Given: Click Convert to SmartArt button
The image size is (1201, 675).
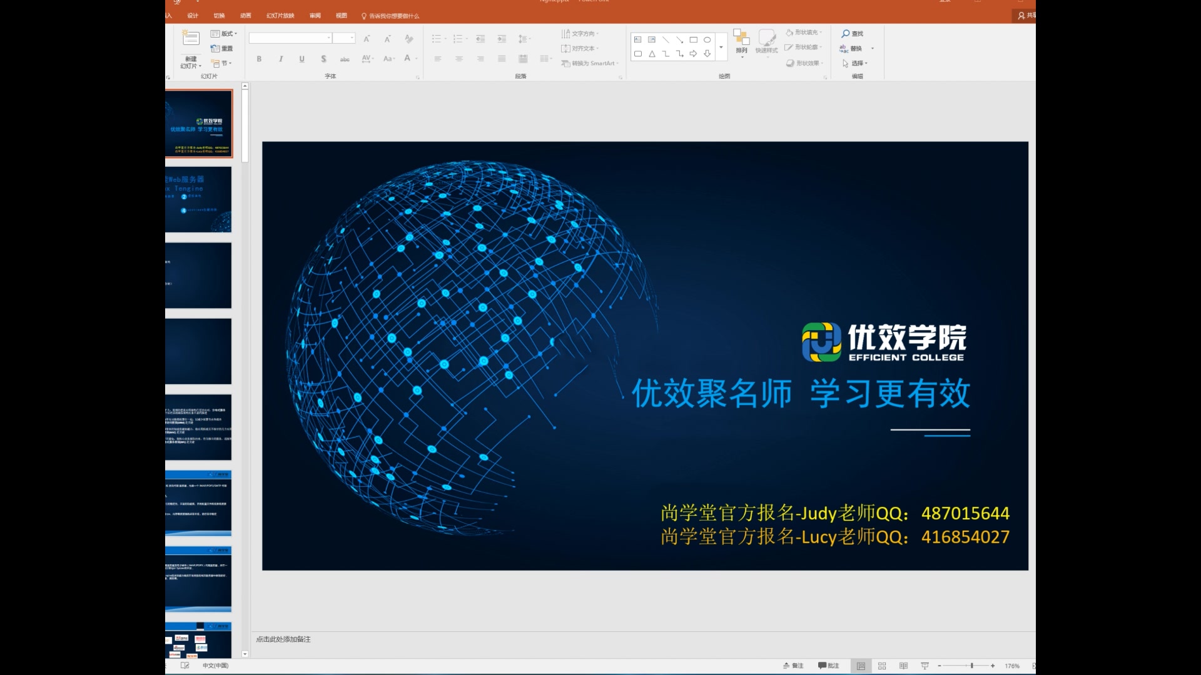Looking at the screenshot, I should [590, 63].
